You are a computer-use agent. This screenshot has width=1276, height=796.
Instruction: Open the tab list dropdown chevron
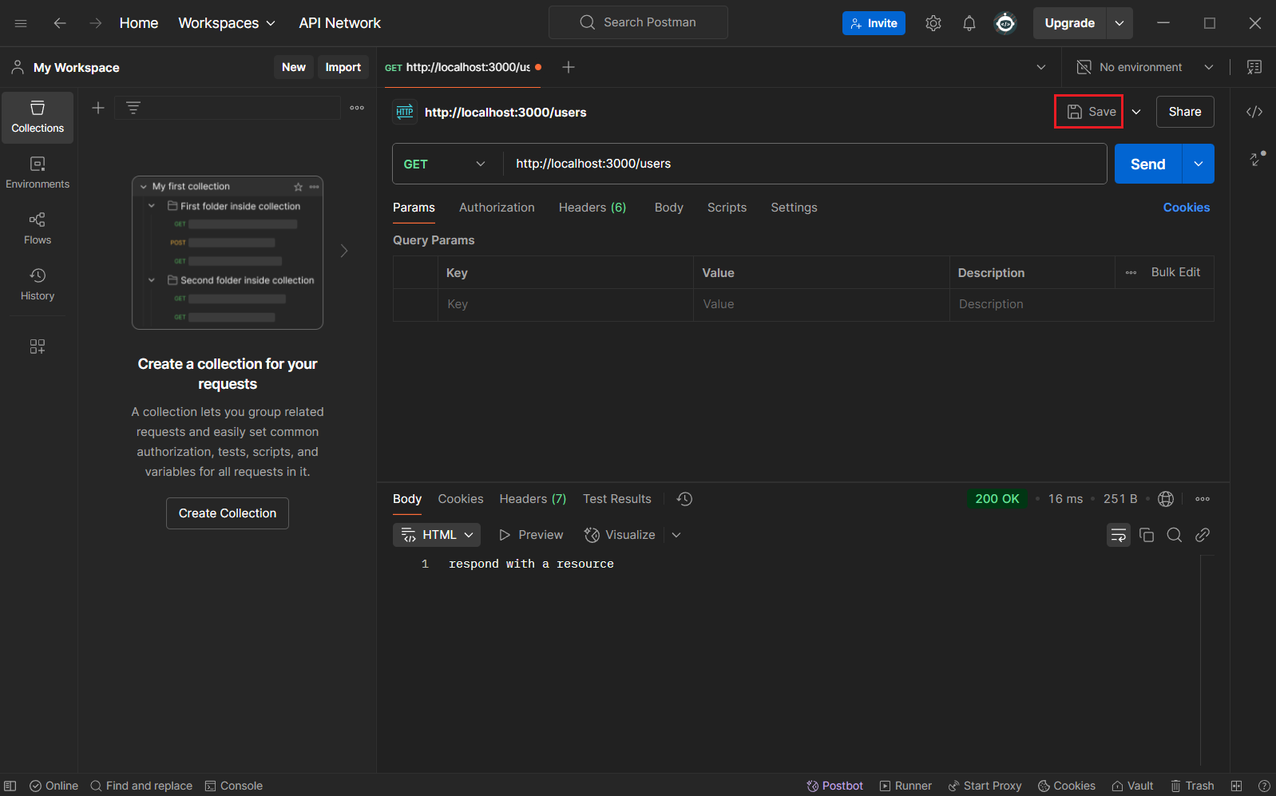pyautogui.click(x=1041, y=67)
